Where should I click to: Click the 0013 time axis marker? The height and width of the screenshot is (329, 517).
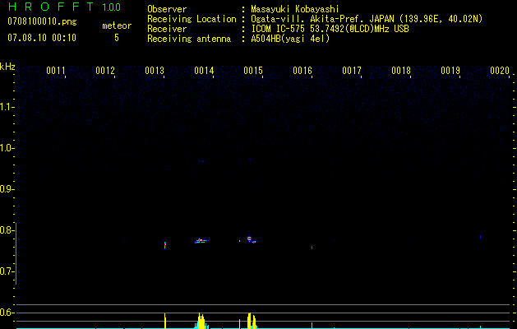pos(155,71)
